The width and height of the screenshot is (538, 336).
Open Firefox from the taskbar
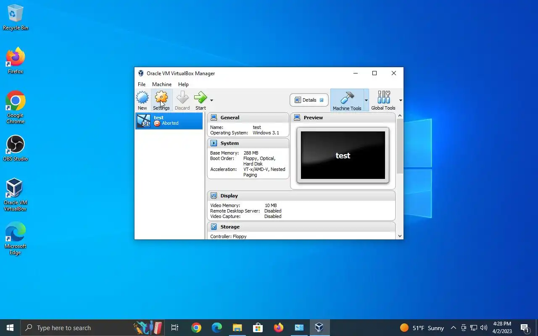(278, 328)
